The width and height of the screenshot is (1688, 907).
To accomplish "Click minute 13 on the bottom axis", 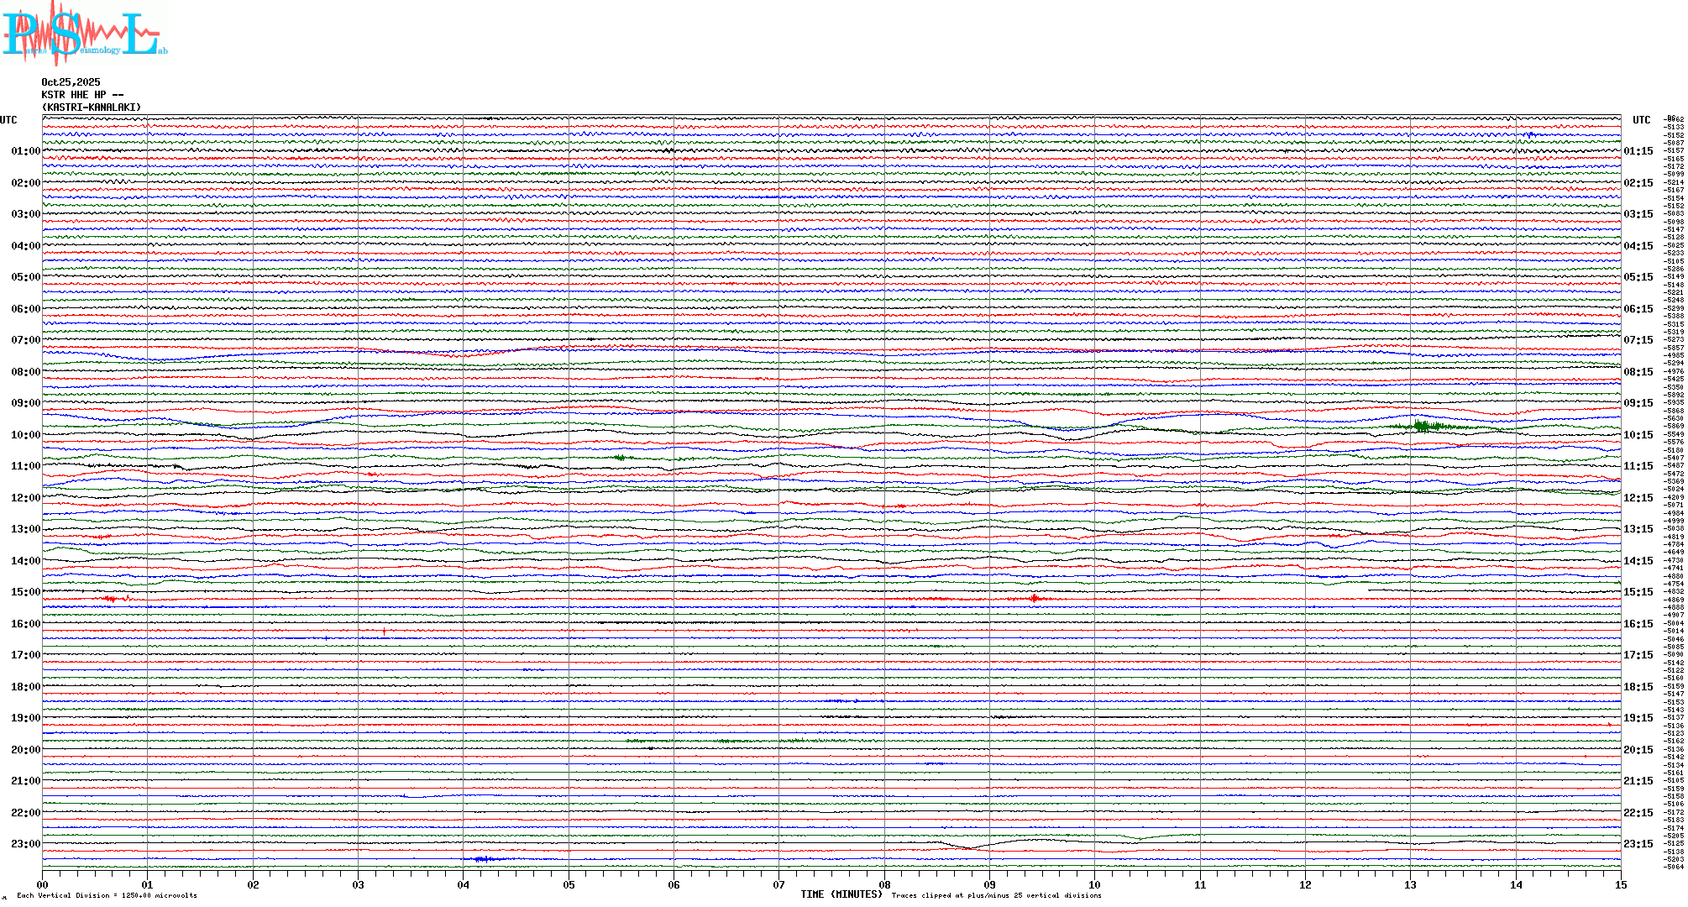I will pos(1411,884).
